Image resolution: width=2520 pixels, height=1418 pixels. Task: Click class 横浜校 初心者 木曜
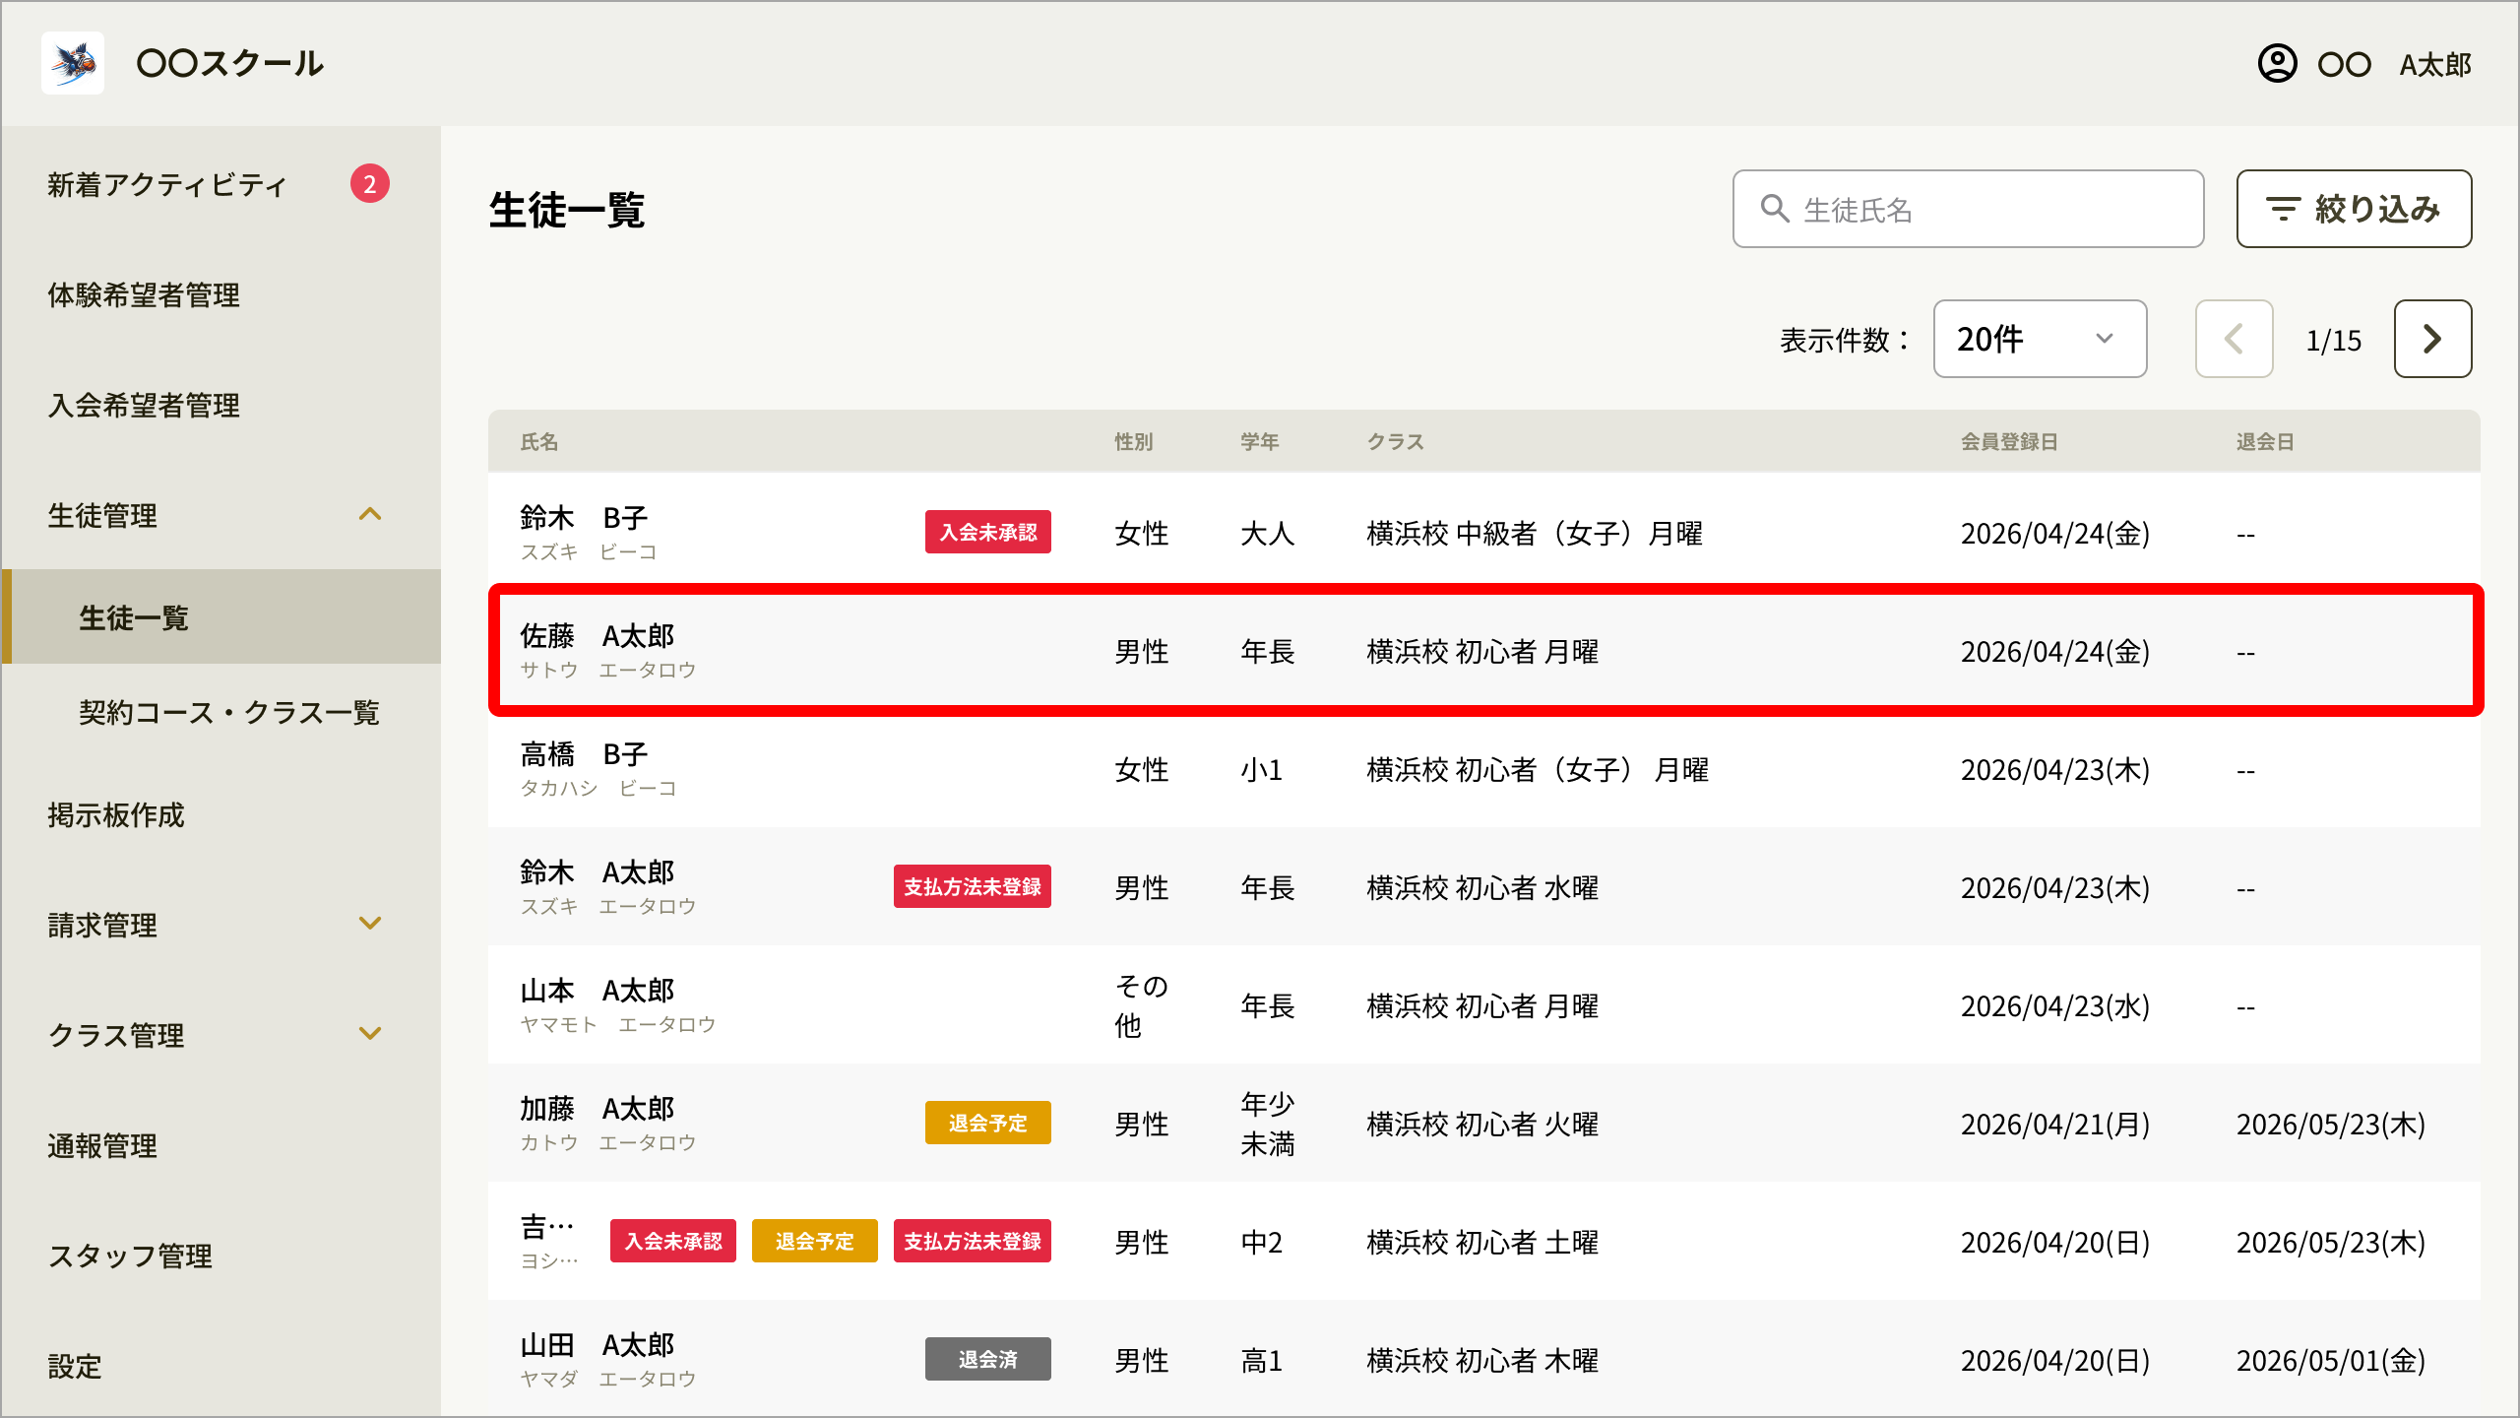click(1482, 1360)
